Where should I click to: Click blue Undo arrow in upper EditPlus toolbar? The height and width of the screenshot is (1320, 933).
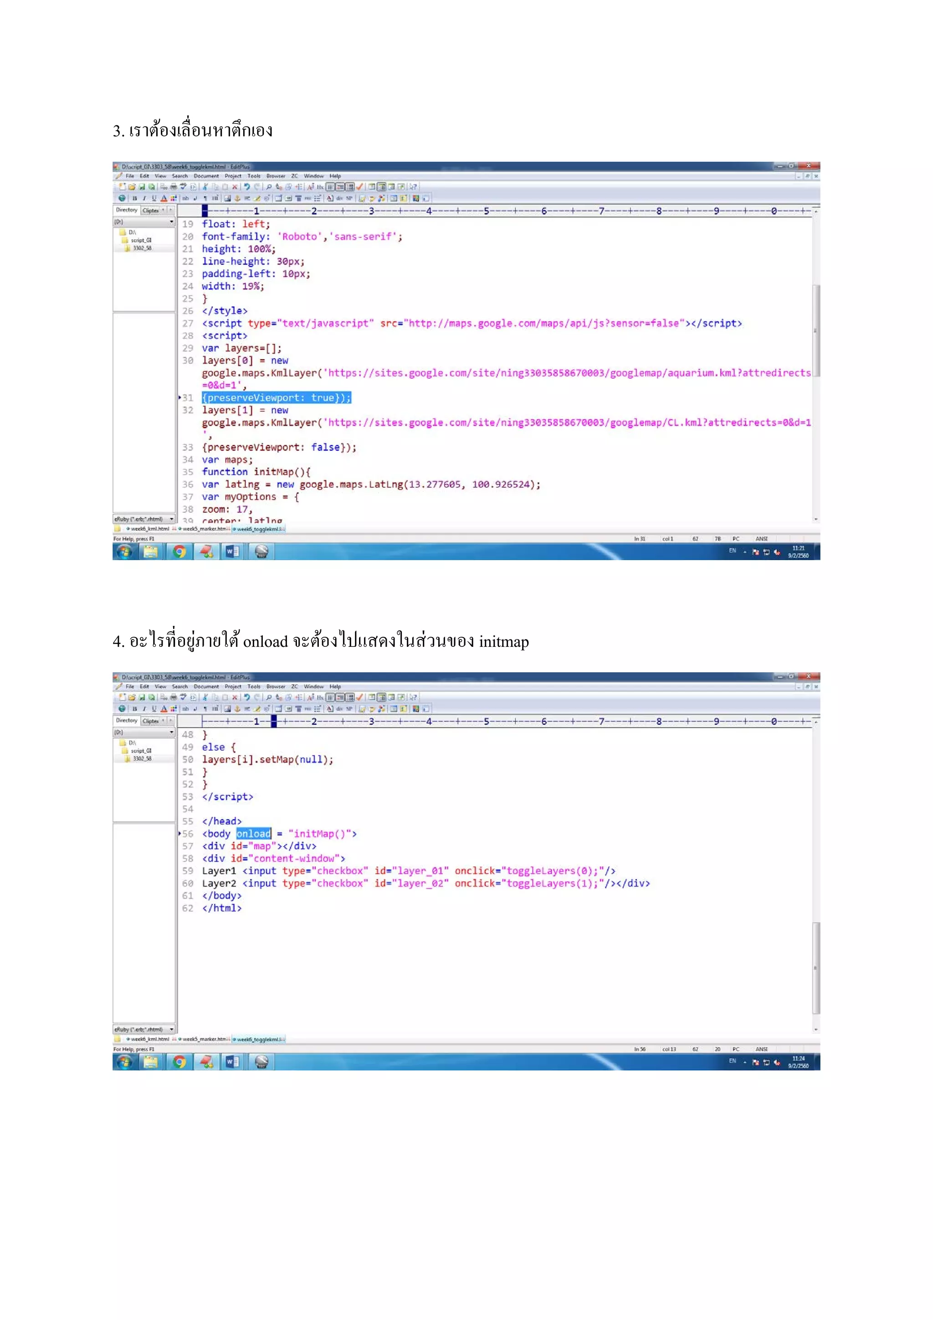(x=247, y=187)
